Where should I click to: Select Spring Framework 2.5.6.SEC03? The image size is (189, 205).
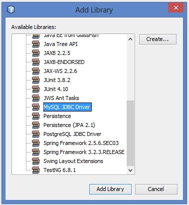(x=81, y=143)
